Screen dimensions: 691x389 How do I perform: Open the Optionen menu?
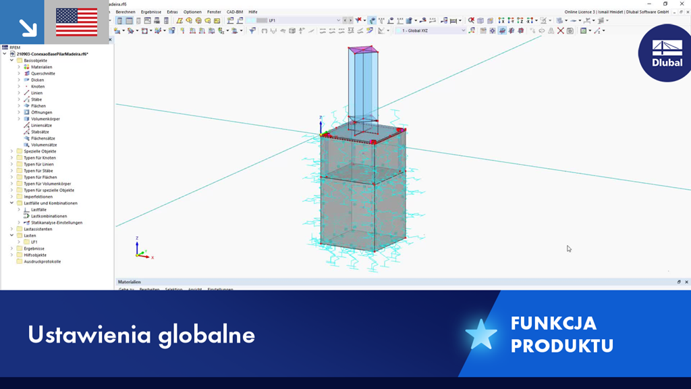point(192,12)
